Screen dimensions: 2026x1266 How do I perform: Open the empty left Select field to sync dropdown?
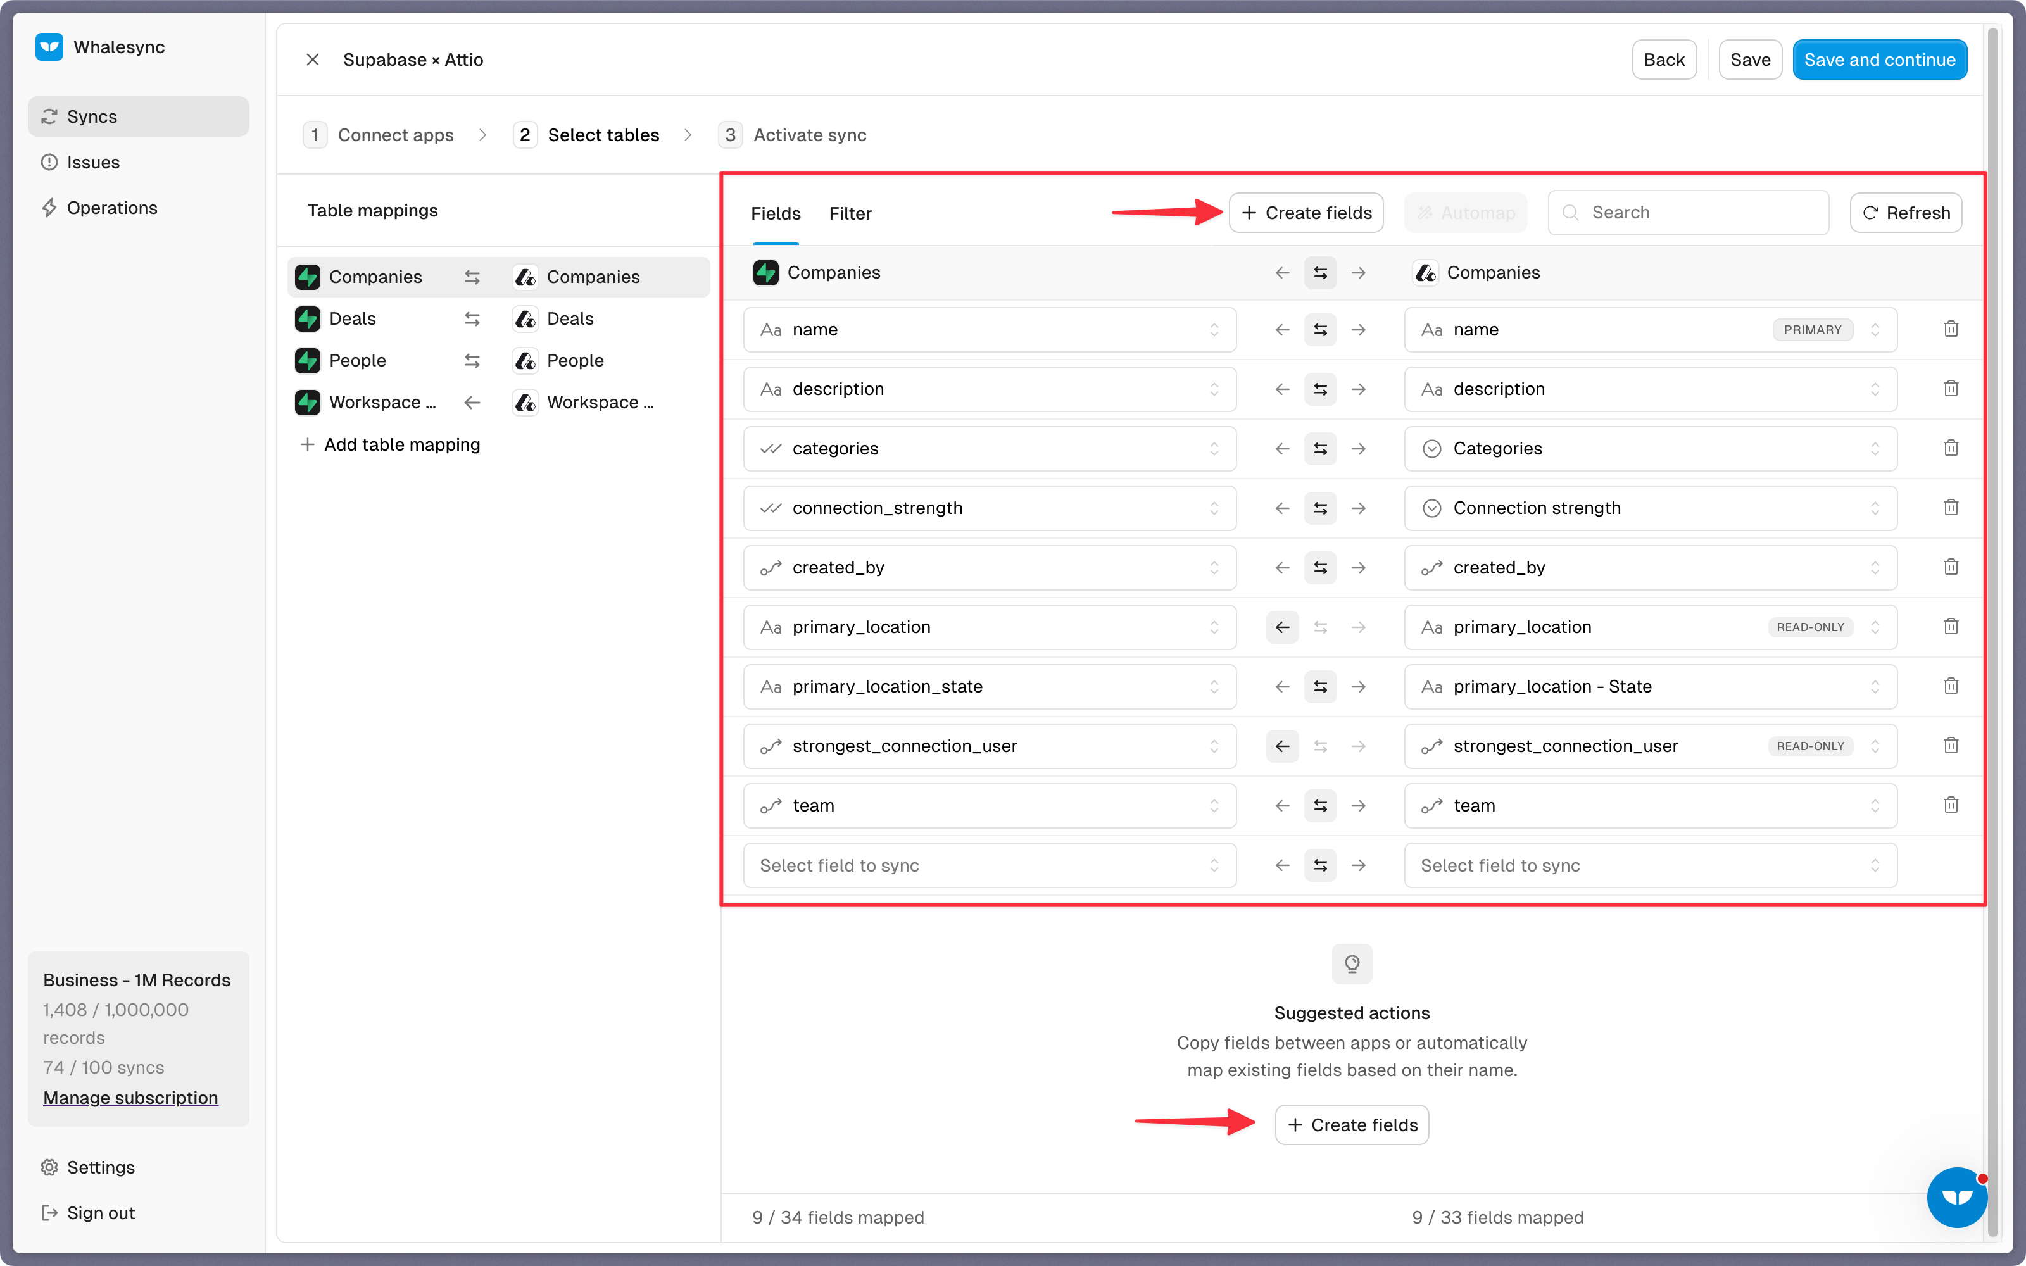(x=990, y=865)
